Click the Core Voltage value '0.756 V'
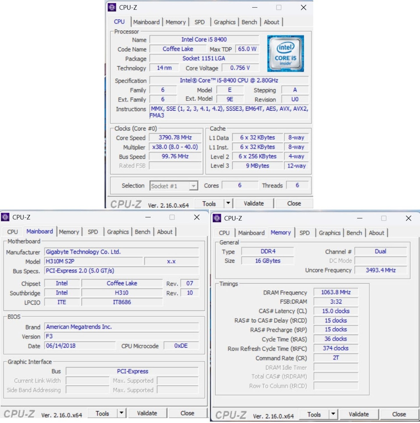420x423 pixels. click(240, 68)
